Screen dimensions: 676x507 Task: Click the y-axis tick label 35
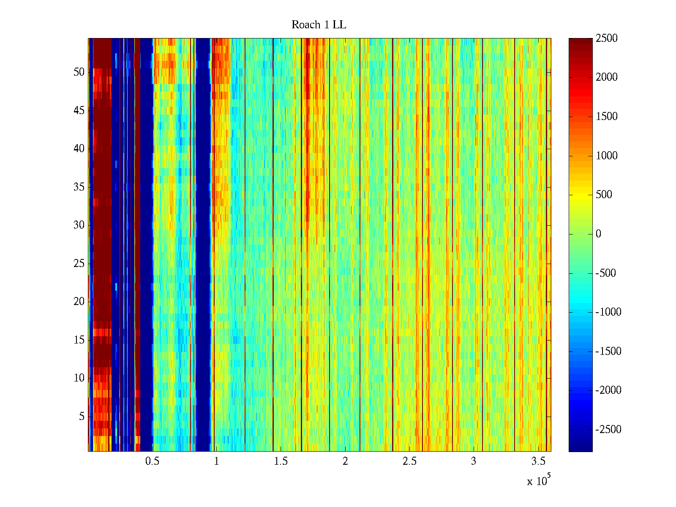pos(79,187)
